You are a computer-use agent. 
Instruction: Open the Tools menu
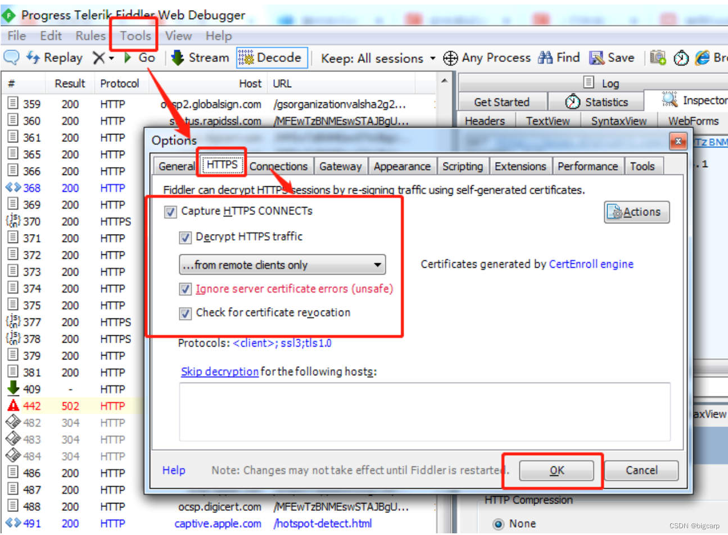[x=135, y=35]
